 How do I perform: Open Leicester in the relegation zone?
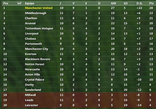tap(31, 105)
